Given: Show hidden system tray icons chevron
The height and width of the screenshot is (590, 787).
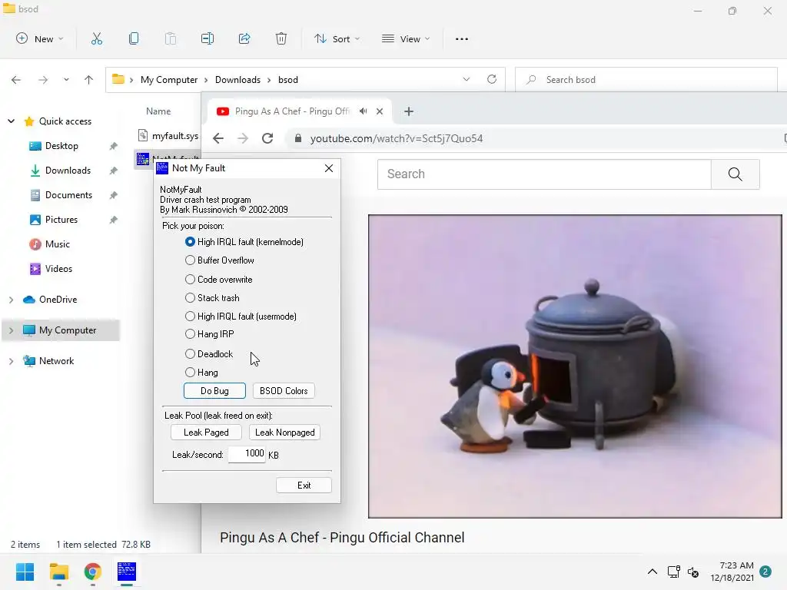Looking at the screenshot, I should coord(652,572).
